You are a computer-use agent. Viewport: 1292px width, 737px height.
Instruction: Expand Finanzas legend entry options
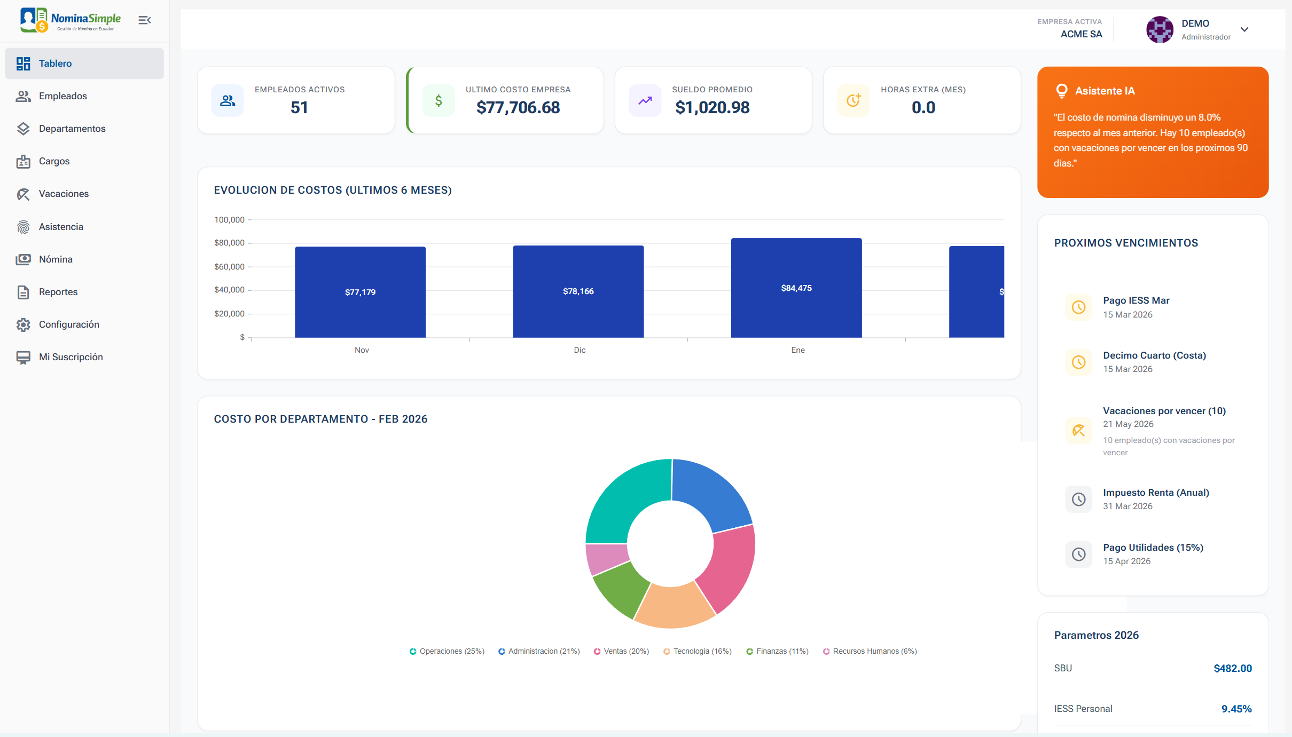778,651
